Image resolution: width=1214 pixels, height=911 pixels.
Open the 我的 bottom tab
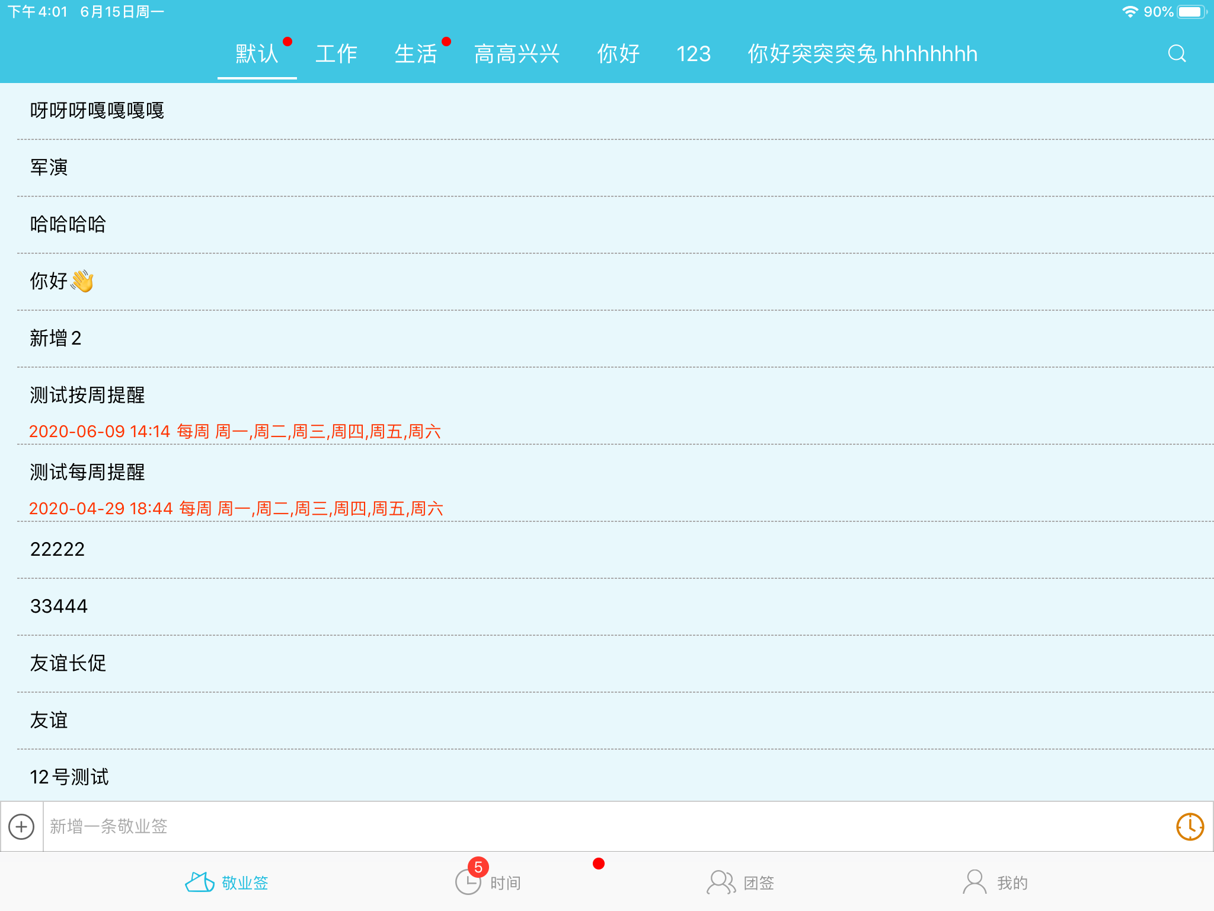[995, 883]
